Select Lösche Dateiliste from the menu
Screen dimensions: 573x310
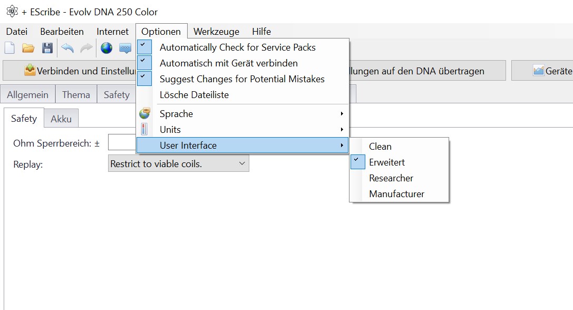pyautogui.click(x=194, y=95)
